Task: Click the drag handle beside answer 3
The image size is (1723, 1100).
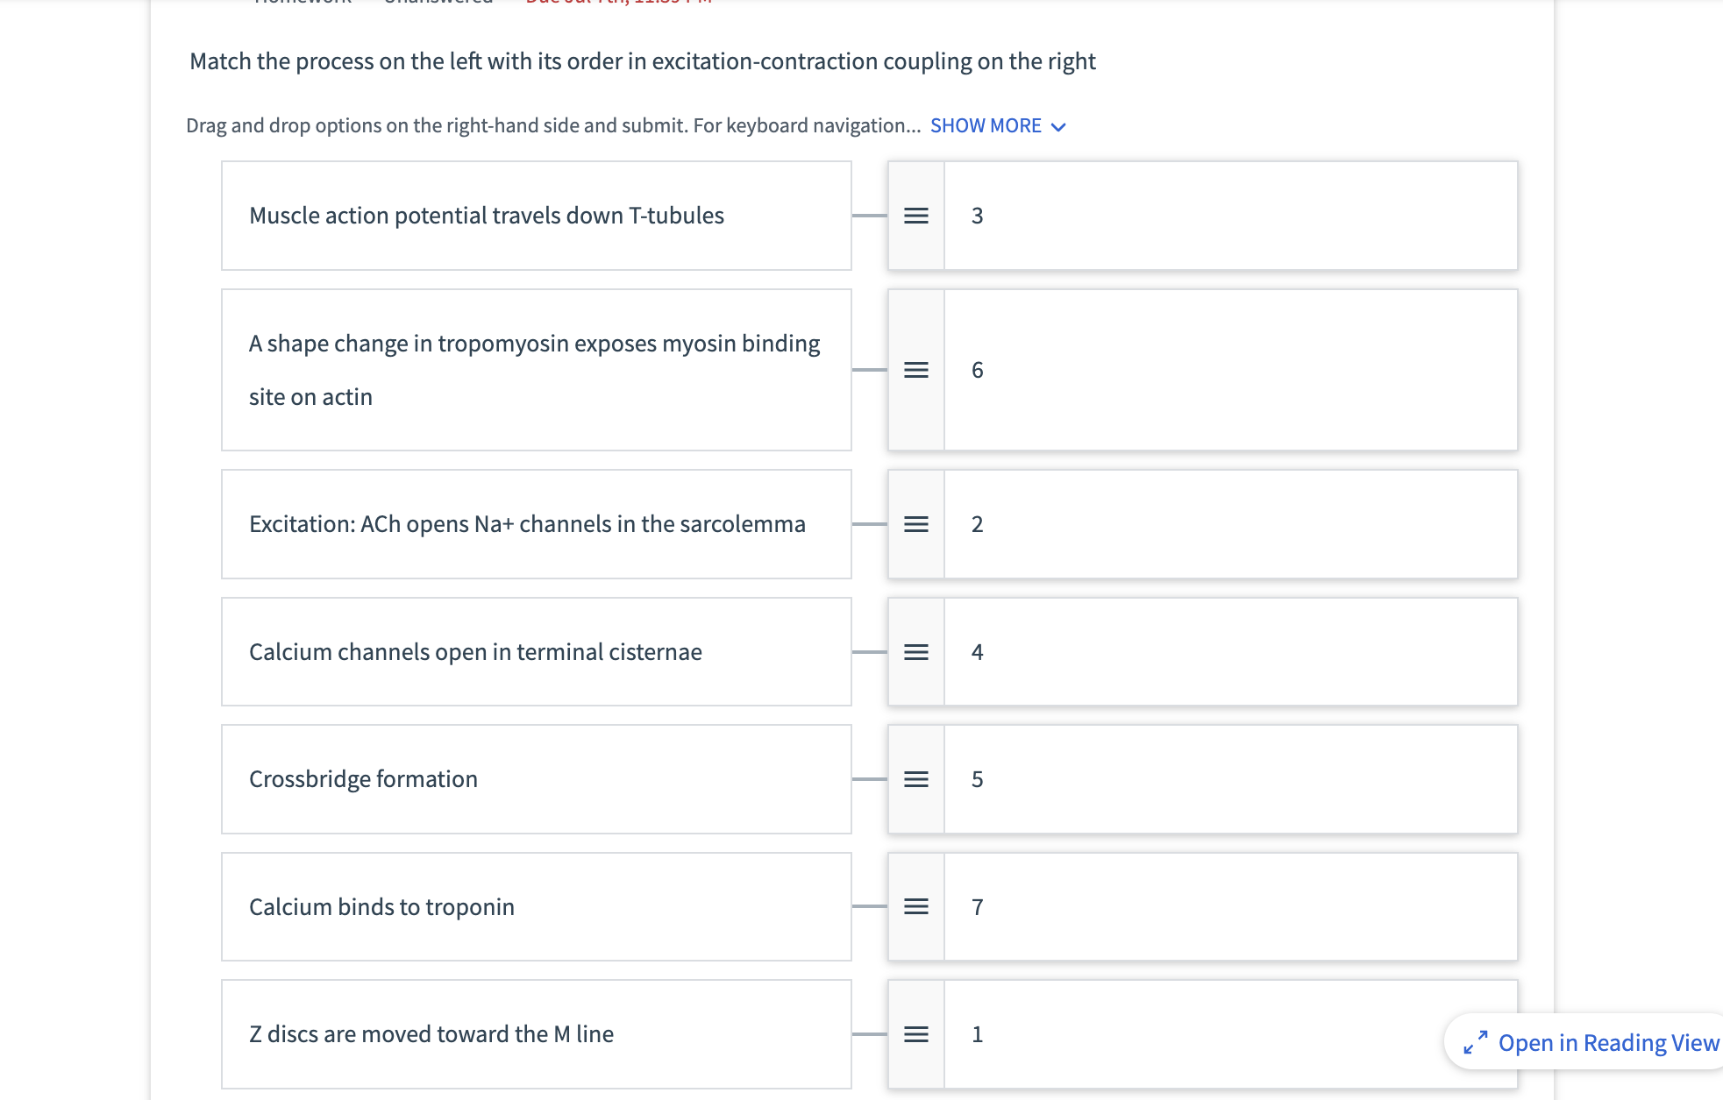Action: point(915,216)
